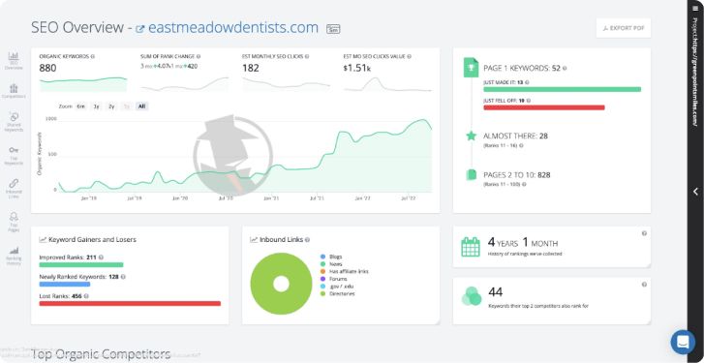Click the calendar icon in history card
Viewport: 704px width, 363px height.
471,247
